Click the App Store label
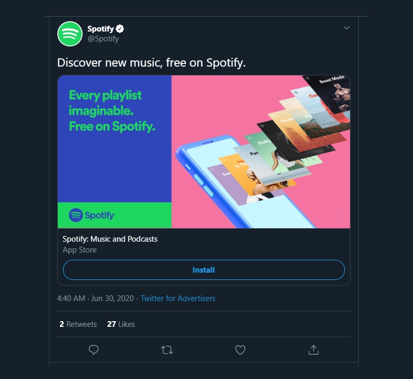Image resolution: width=413 pixels, height=379 pixels. [x=80, y=250]
